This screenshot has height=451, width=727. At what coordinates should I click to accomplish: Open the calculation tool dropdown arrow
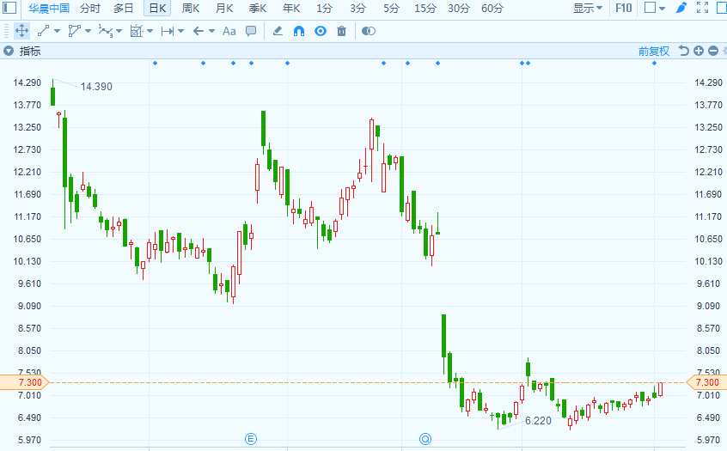click(x=150, y=31)
